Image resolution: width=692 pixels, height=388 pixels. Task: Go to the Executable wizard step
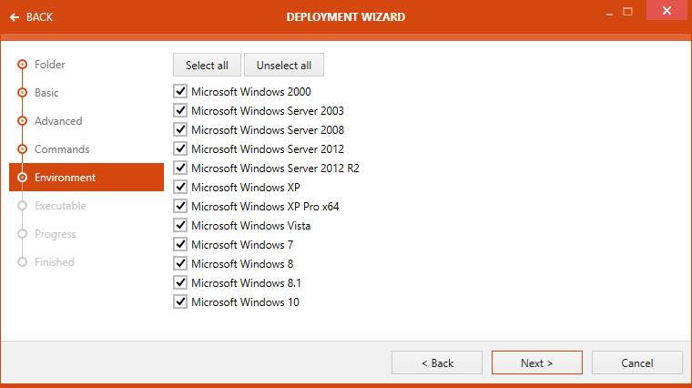(x=60, y=206)
